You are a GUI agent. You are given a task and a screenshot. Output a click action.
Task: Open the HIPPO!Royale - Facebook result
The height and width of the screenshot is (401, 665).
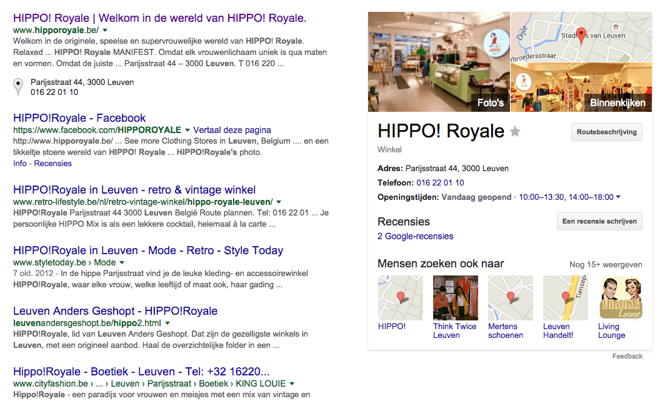coord(79,118)
